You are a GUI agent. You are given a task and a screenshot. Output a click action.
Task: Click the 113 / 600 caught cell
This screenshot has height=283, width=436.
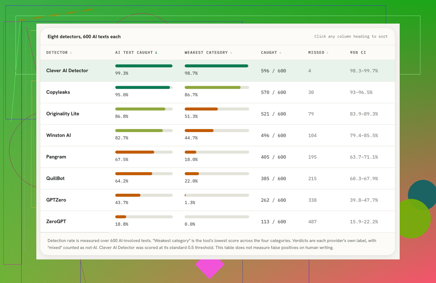coord(273,222)
